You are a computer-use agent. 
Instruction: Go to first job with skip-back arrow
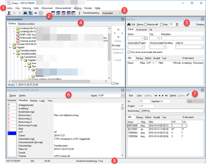(x=155, y=96)
